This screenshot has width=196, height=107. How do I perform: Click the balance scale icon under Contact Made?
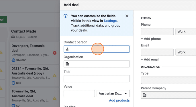13,37
